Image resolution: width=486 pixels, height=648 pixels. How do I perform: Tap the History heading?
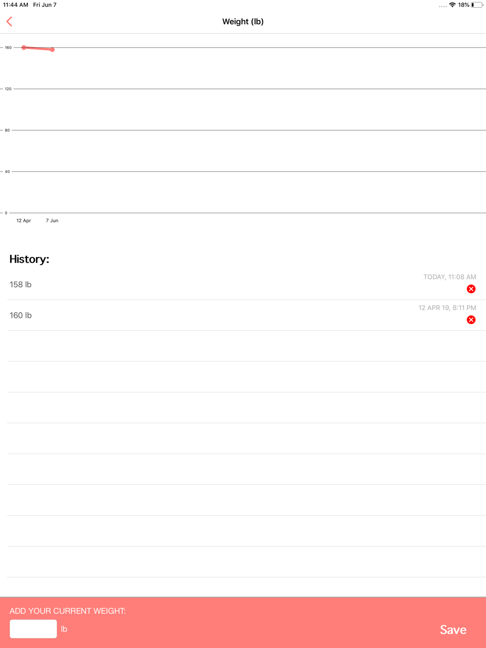coord(29,259)
